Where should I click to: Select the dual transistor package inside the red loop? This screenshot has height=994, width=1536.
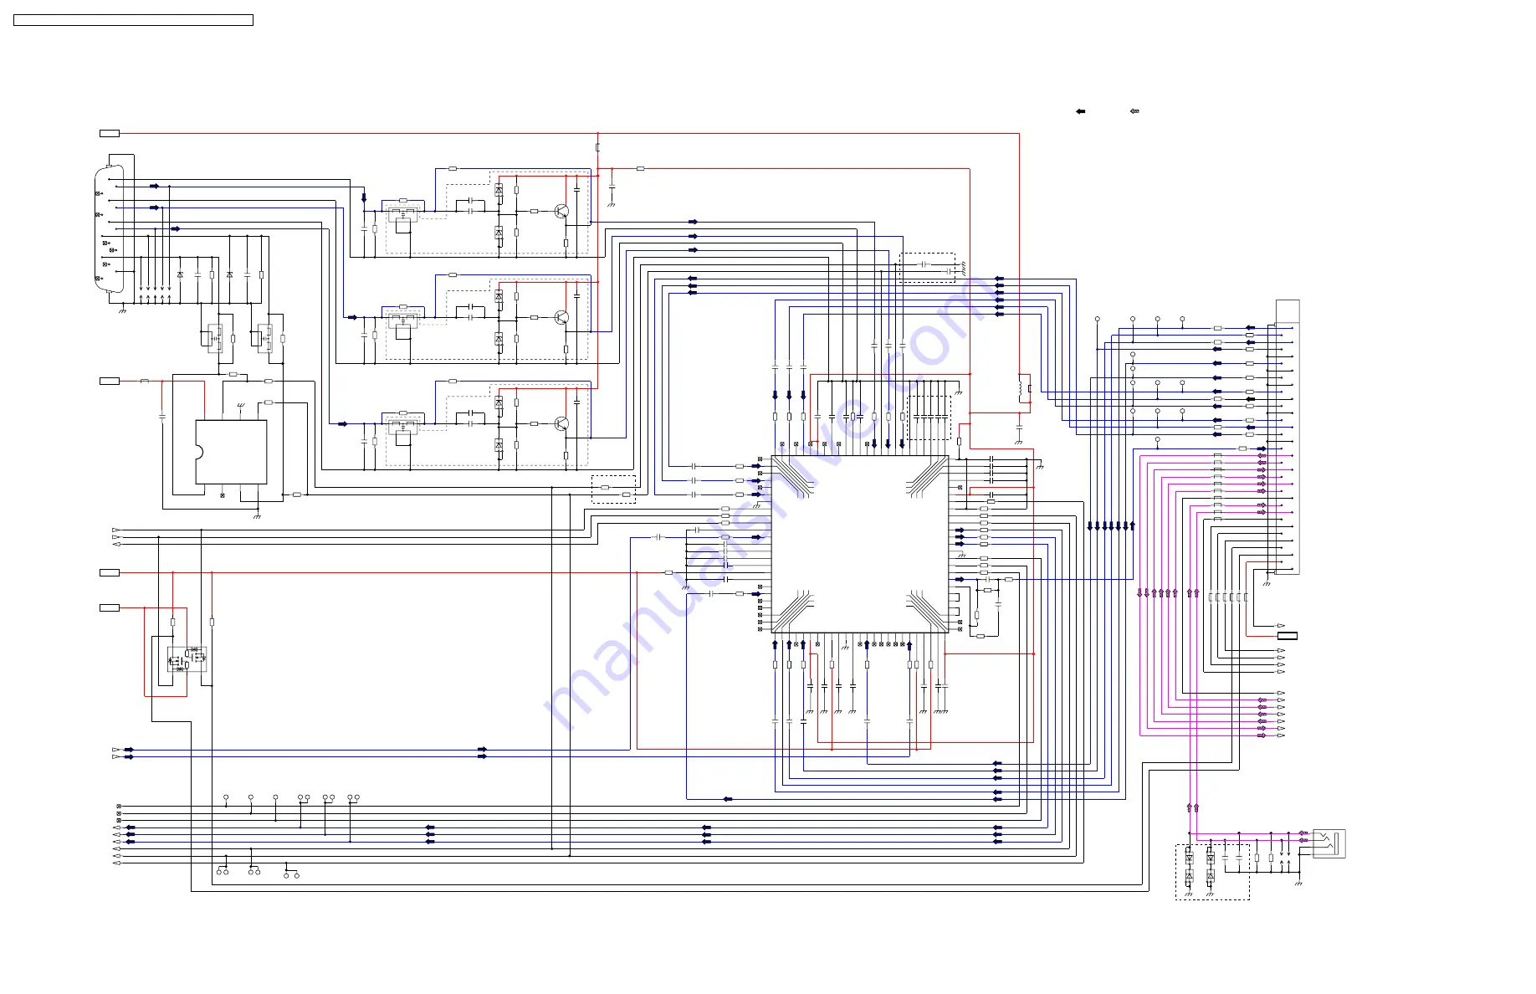[187, 658]
